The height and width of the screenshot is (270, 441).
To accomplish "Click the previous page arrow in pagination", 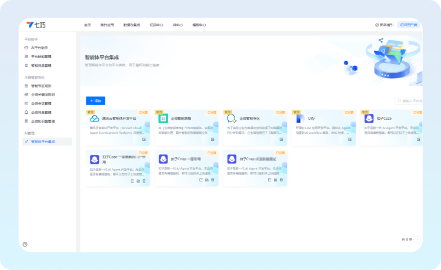I will [417, 239].
